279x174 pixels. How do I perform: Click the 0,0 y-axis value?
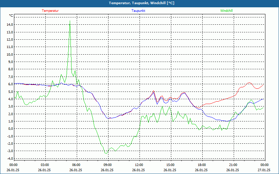pos(10,129)
